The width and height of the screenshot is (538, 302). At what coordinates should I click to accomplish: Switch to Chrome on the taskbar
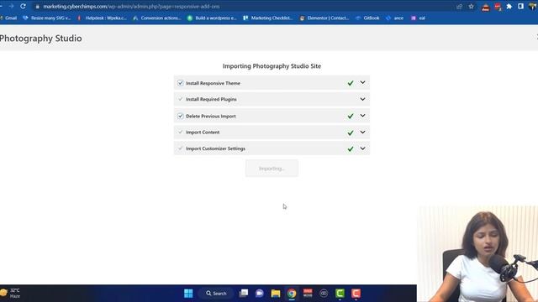[292, 293]
